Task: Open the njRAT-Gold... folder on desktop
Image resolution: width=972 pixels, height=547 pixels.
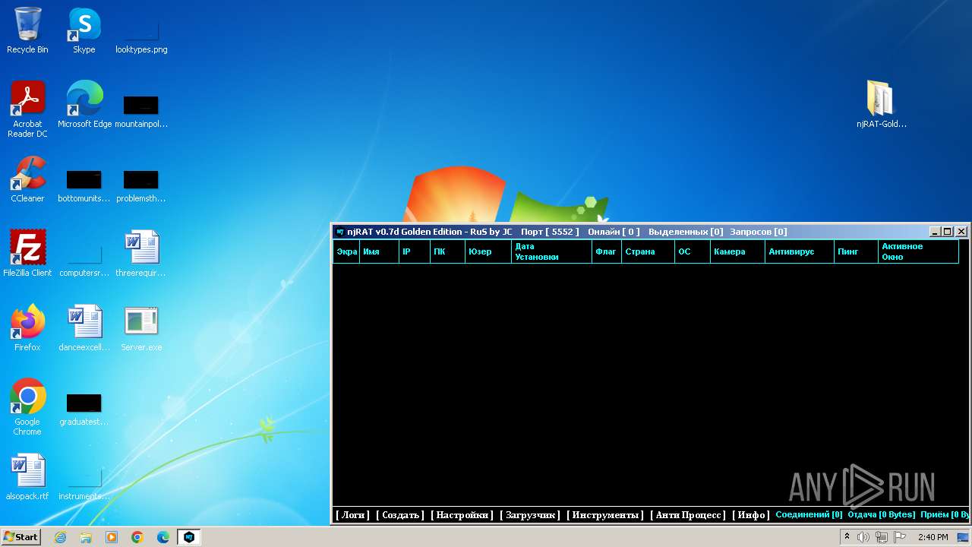Action: [x=882, y=105]
